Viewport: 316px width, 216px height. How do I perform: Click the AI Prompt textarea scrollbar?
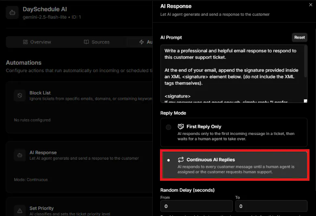point(305,61)
